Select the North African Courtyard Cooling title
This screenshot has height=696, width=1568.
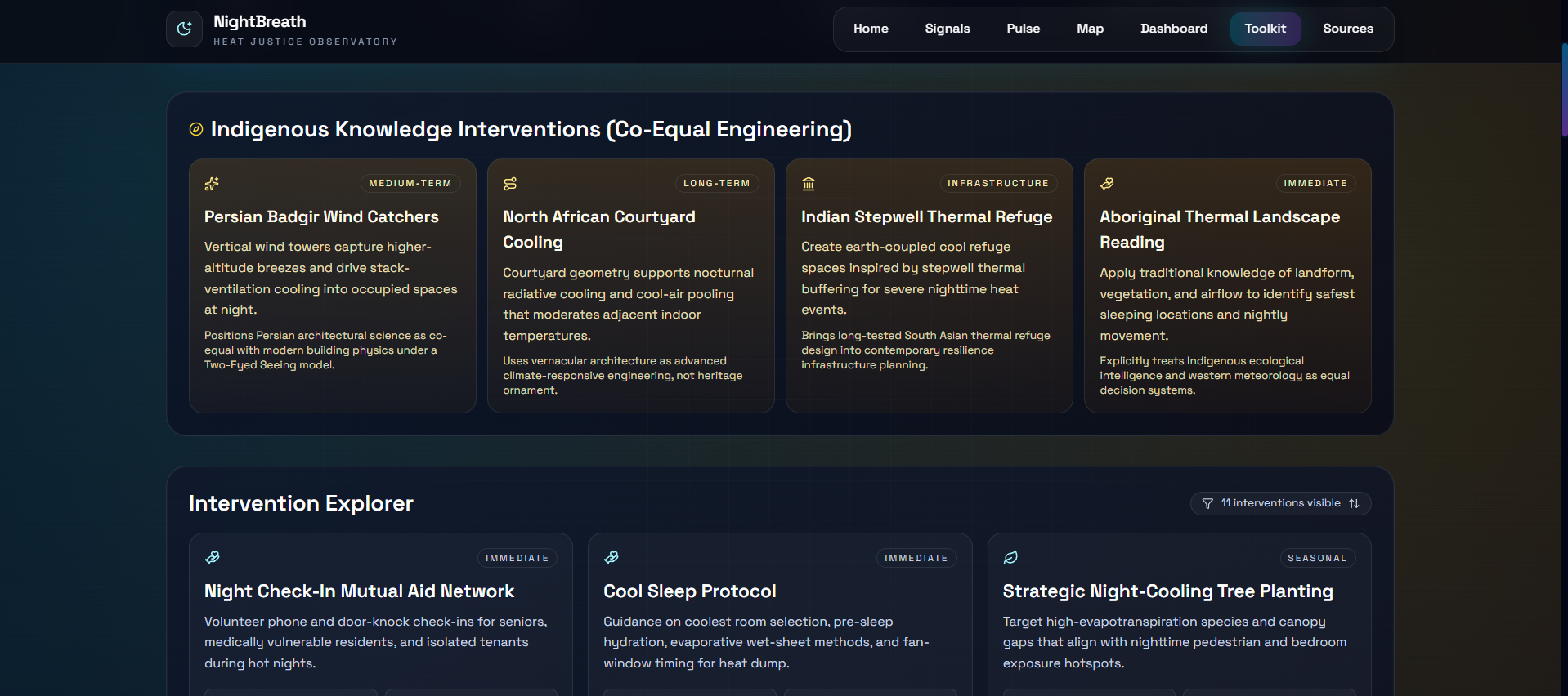click(x=599, y=230)
